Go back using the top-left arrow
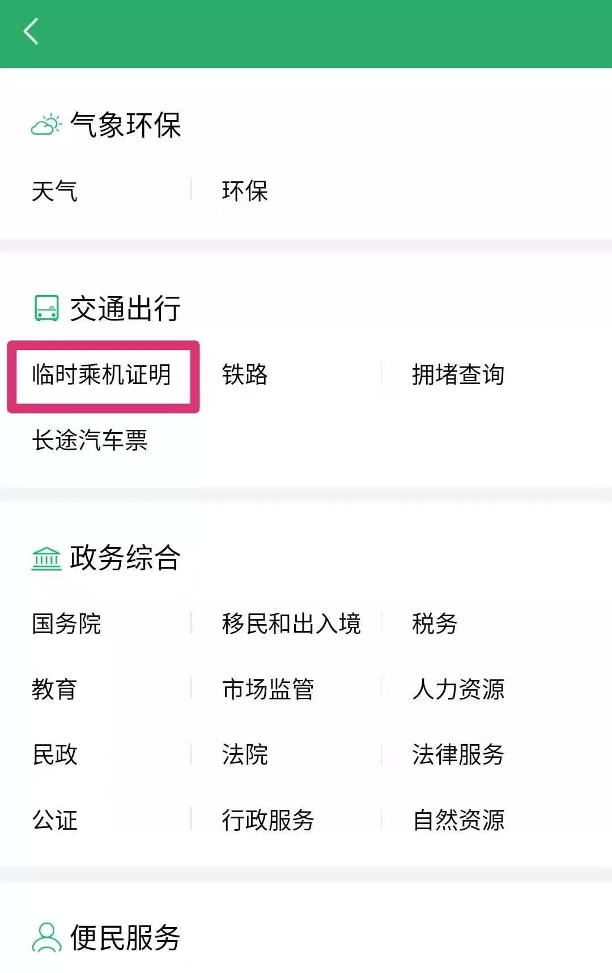612x973 pixels. [x=31, y=31]
